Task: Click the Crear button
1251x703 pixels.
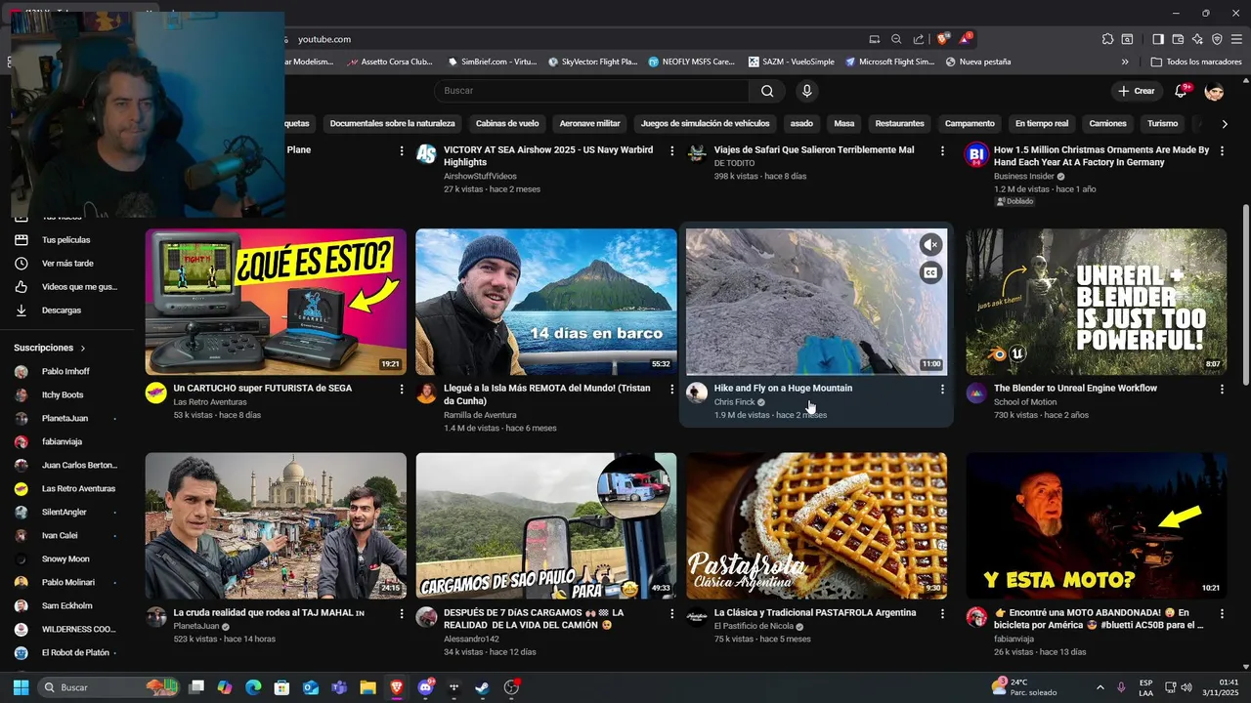Action: (1137, 91)
